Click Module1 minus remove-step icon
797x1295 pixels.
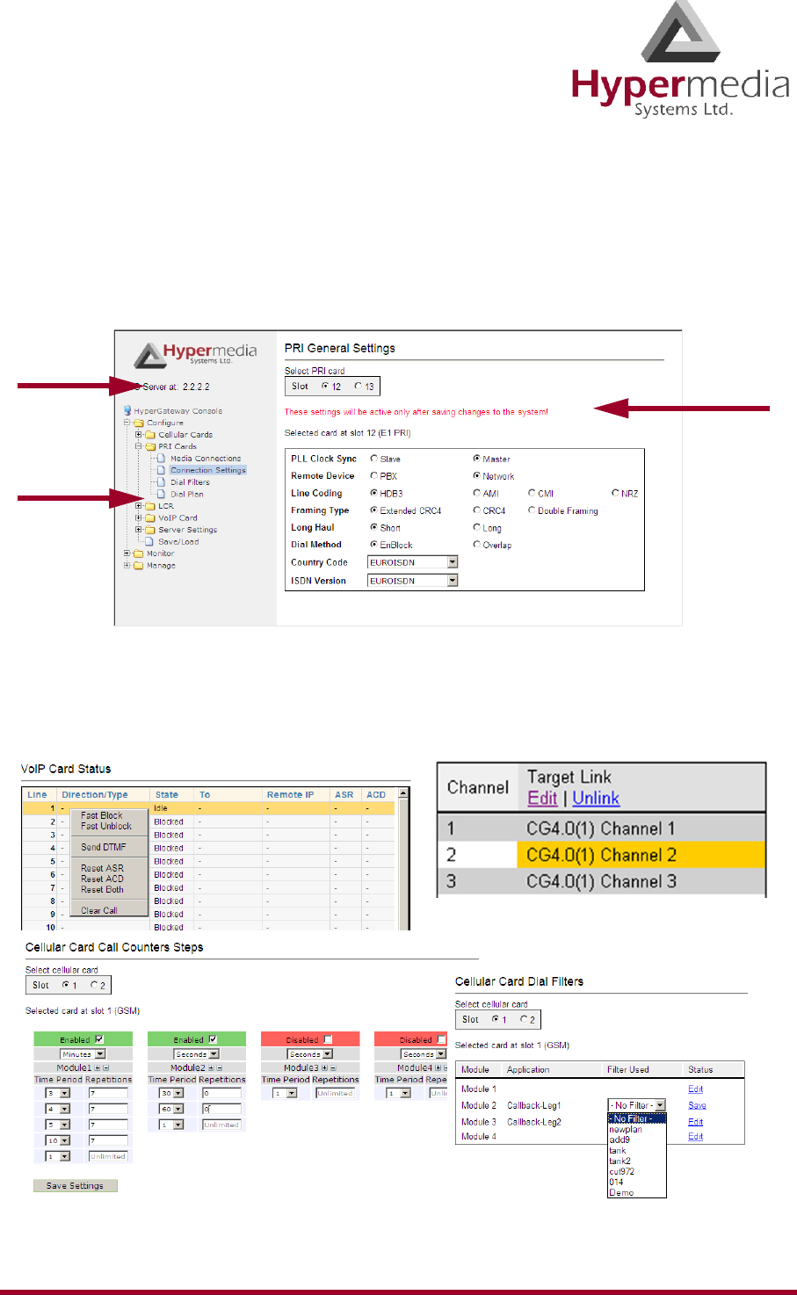(105, 1067)
